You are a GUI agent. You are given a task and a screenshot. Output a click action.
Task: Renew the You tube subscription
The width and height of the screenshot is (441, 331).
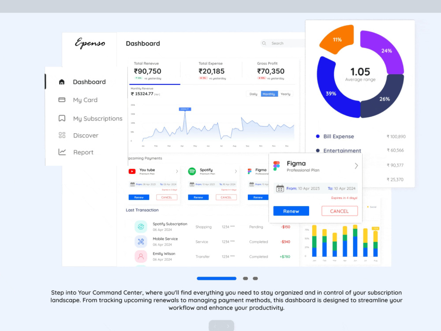[139, 197]
